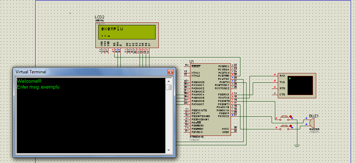355x163 pixels.
Task: Click the Virtual Terminal scroll down arrow
Action: tap(169, 150)
